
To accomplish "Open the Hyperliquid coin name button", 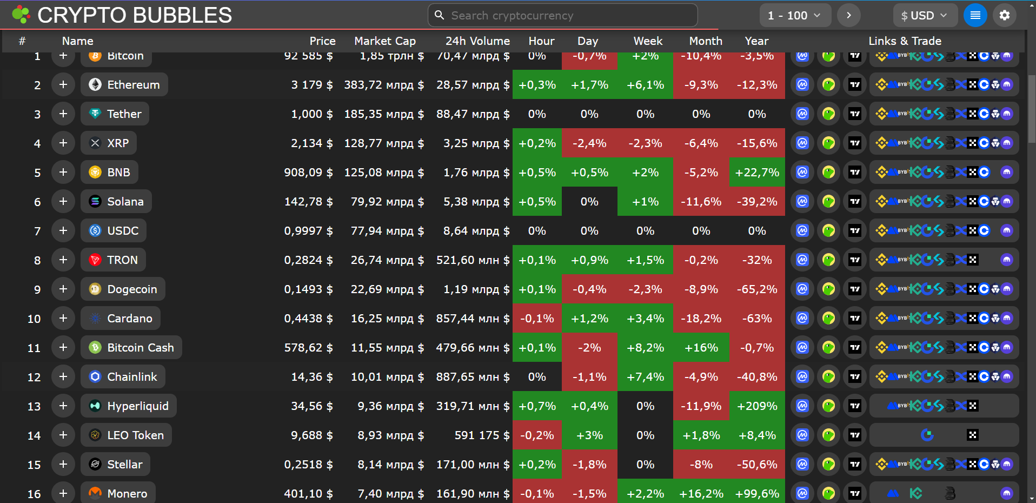I will (x=129, y=406).
